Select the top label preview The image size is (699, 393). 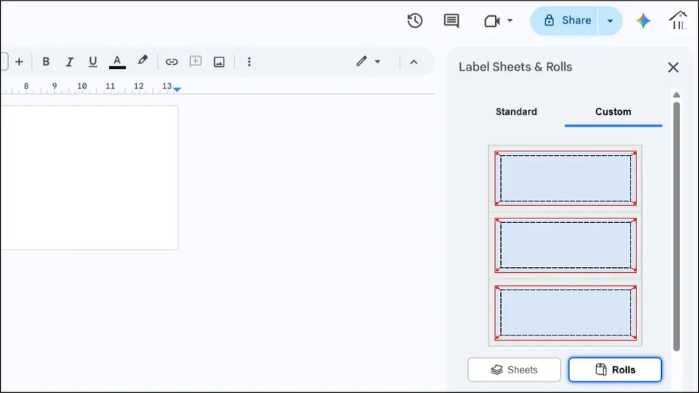(565, 178)
